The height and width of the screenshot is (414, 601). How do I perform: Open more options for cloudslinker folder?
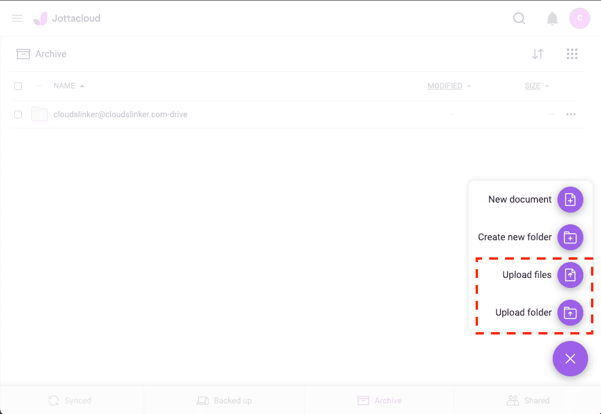[570, 114]
